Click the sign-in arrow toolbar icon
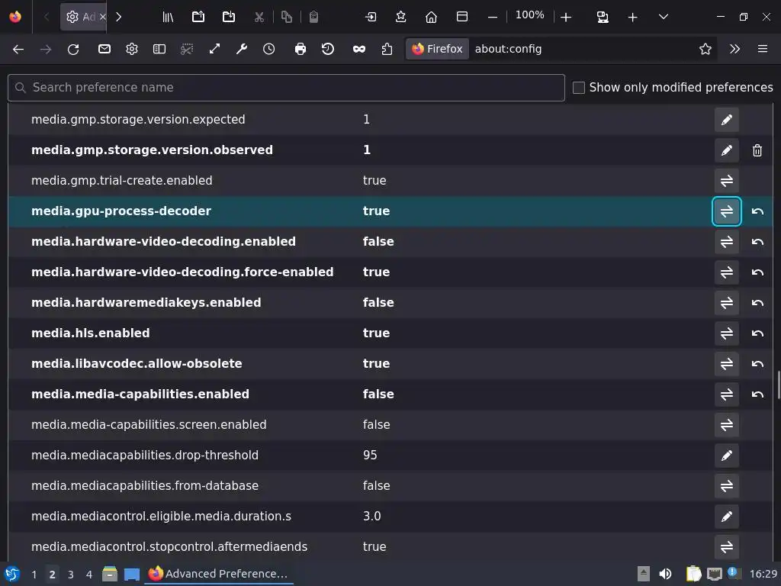781x586 pixels. [x=371, y=17]
